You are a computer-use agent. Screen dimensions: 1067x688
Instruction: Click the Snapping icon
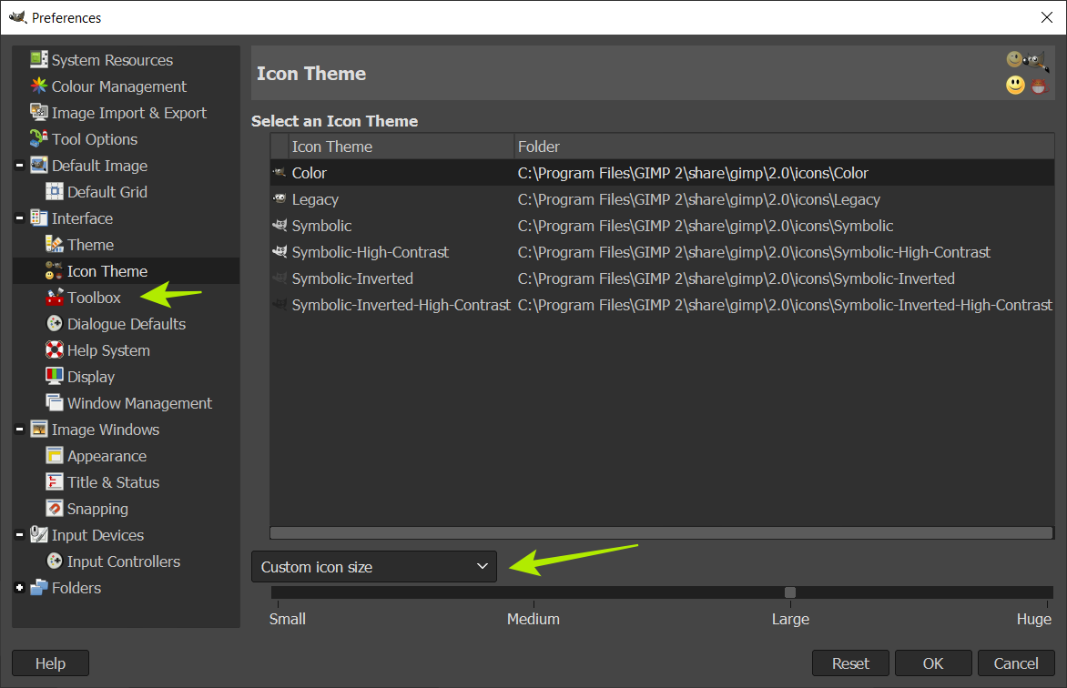55,509
